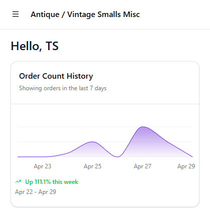
Task: Select the Apr 27 axis label
Action: coord(142,166)
